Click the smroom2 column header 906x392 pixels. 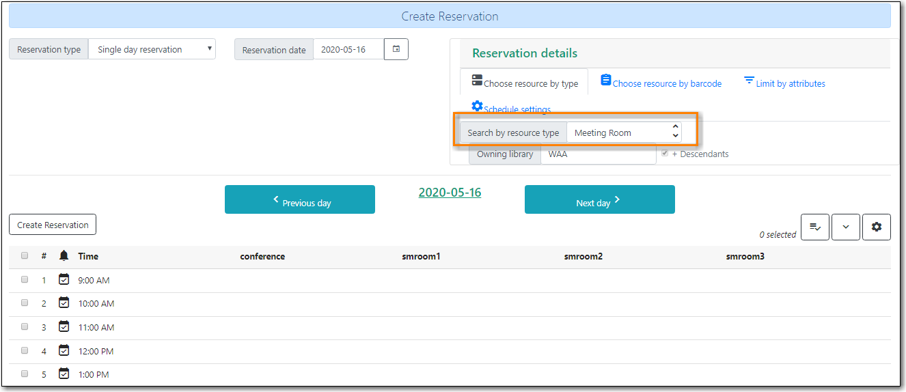point(584,256)
